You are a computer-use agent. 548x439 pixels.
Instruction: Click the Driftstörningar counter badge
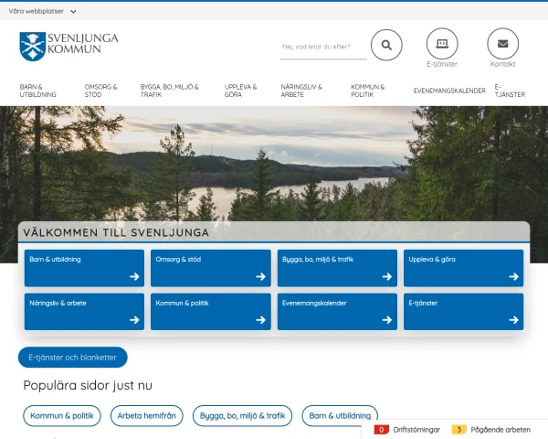tap(382, 429)
